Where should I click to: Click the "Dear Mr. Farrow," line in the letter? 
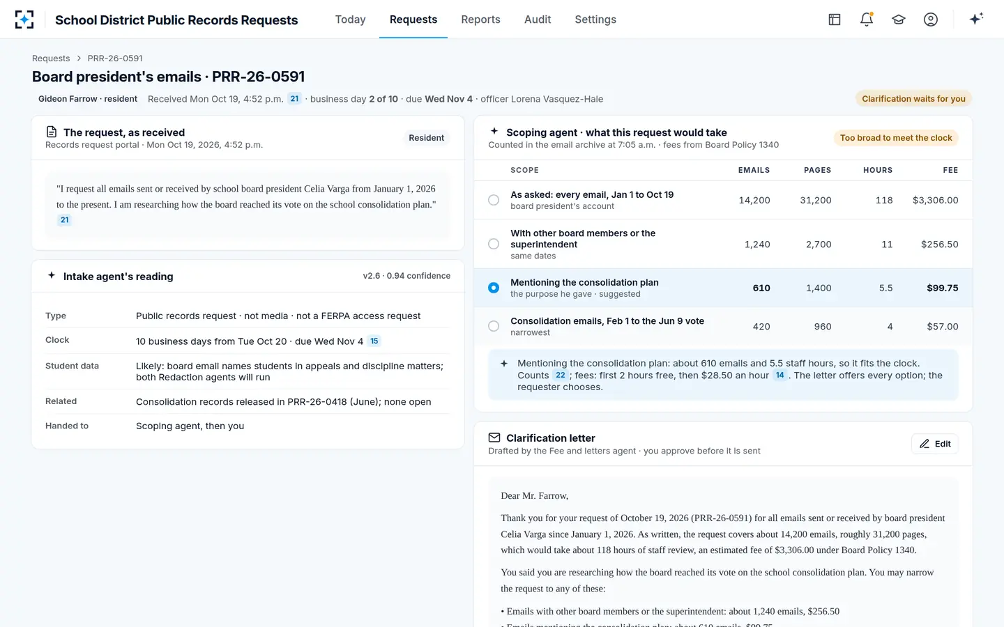tap(535, 496)
